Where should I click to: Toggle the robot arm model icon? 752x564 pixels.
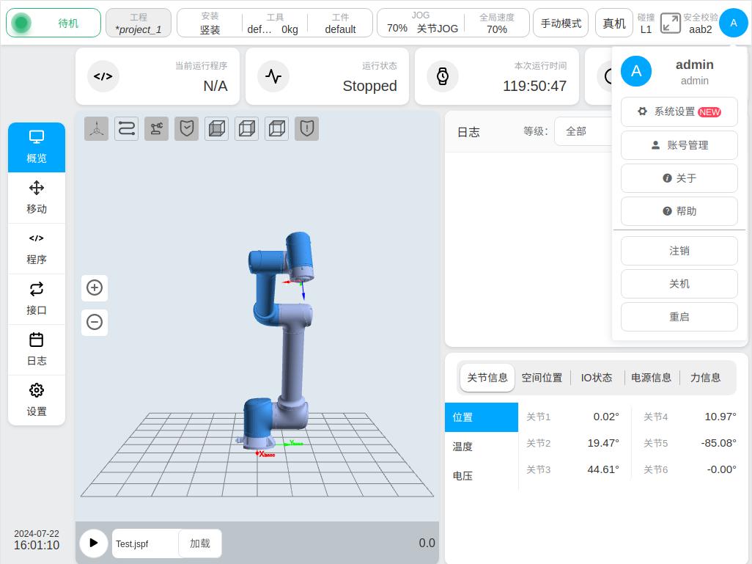pos(156,129)
